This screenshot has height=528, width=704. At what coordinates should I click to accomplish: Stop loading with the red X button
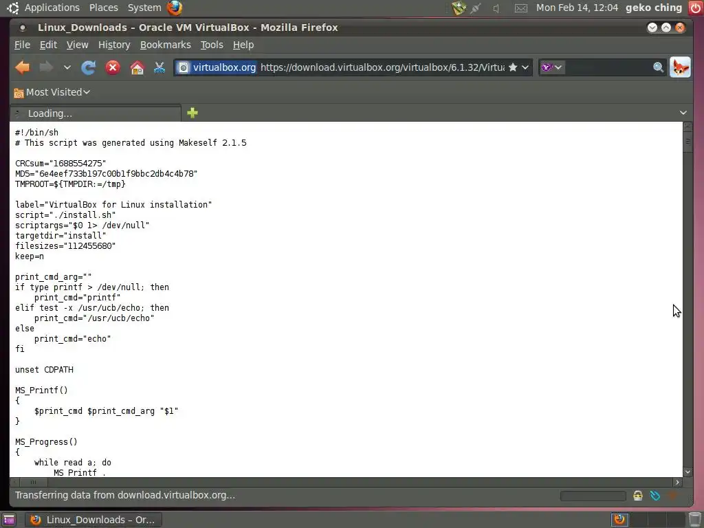[113, 68]
